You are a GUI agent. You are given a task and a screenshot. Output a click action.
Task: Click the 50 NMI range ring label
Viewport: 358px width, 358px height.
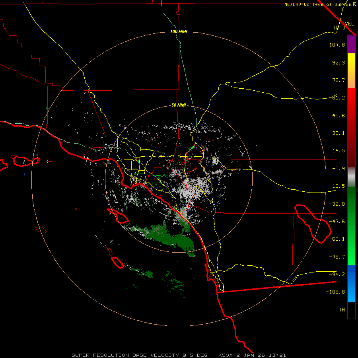(179, 105)
